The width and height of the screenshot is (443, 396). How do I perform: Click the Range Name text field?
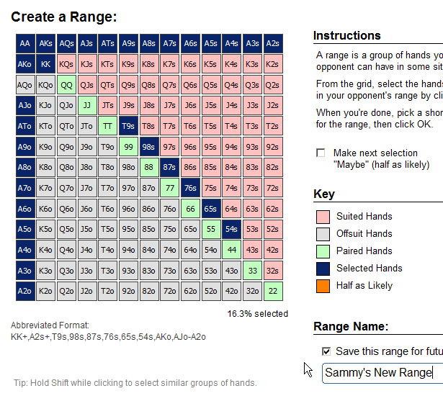pyautogui.click(x=382, y=372)
